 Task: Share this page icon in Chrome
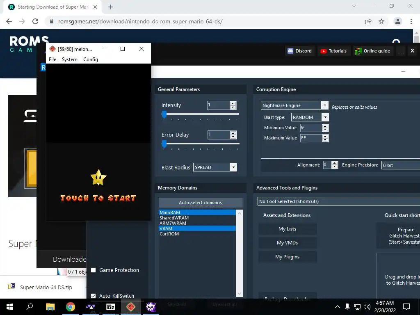pos(368,21)
